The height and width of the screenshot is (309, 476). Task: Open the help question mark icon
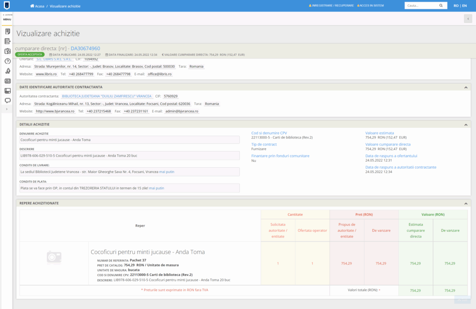coord(7,61)
